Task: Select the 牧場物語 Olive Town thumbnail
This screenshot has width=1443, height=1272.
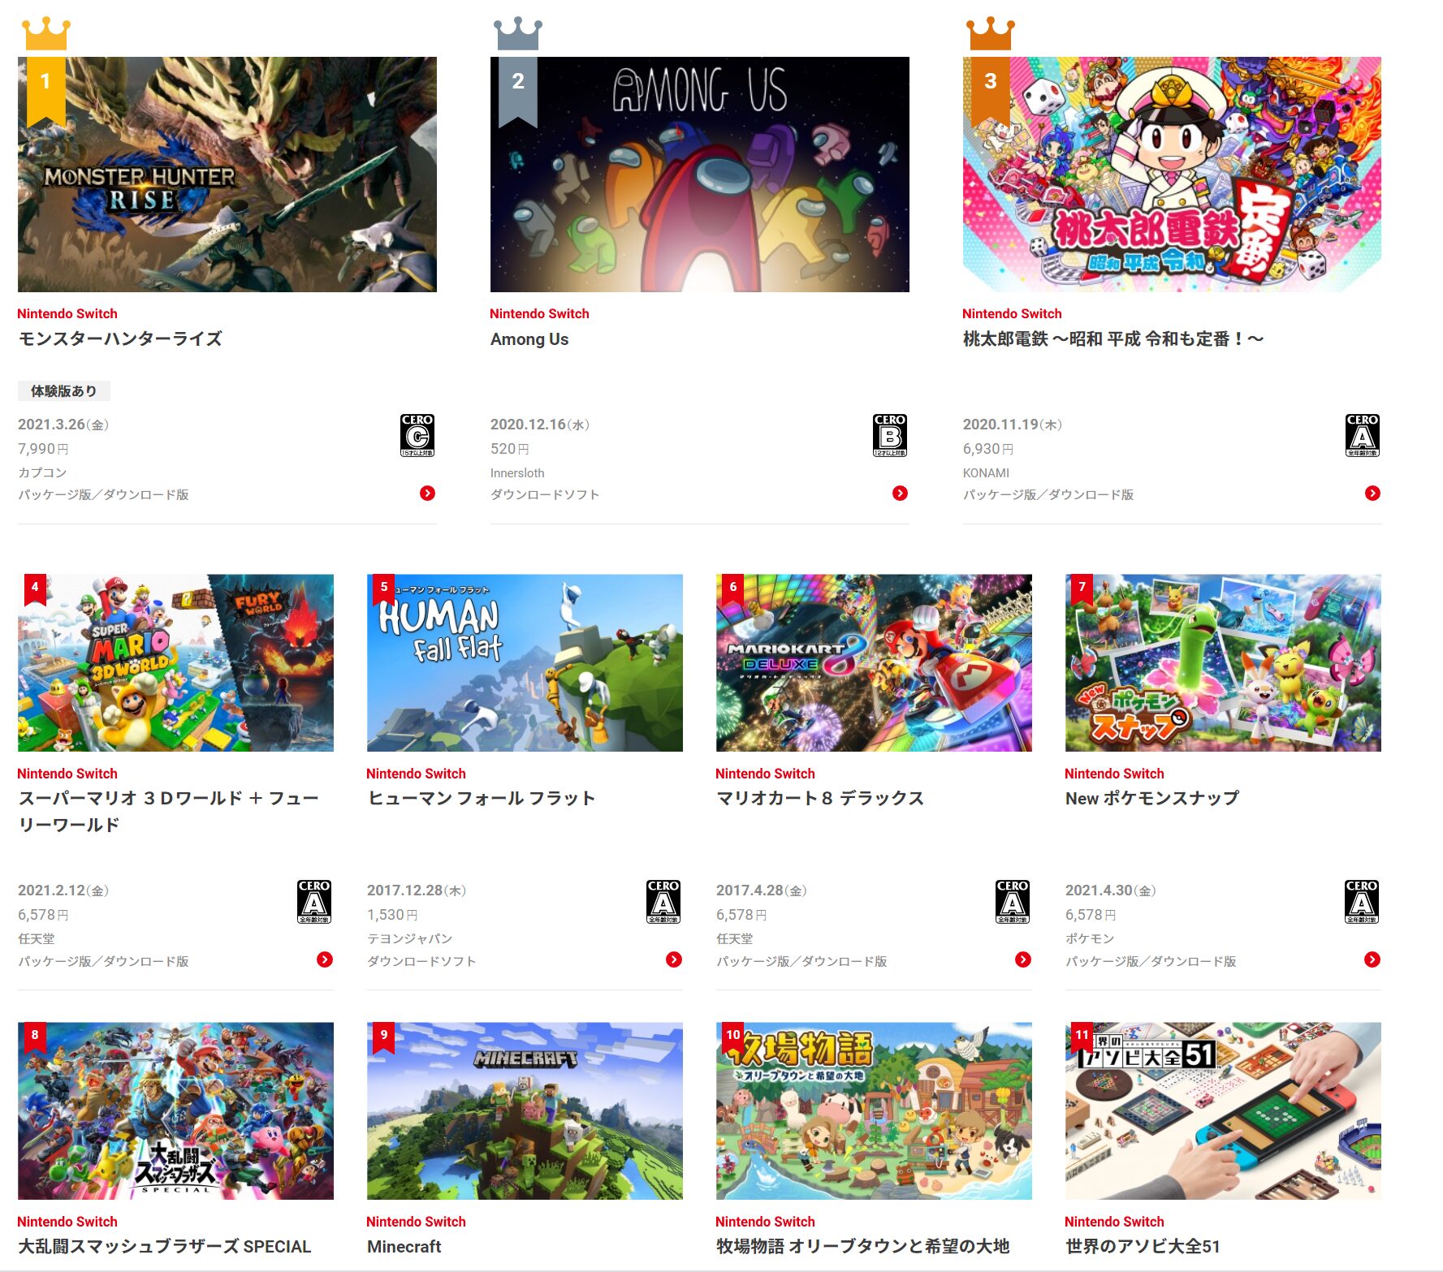Action: pos(874,1110)
